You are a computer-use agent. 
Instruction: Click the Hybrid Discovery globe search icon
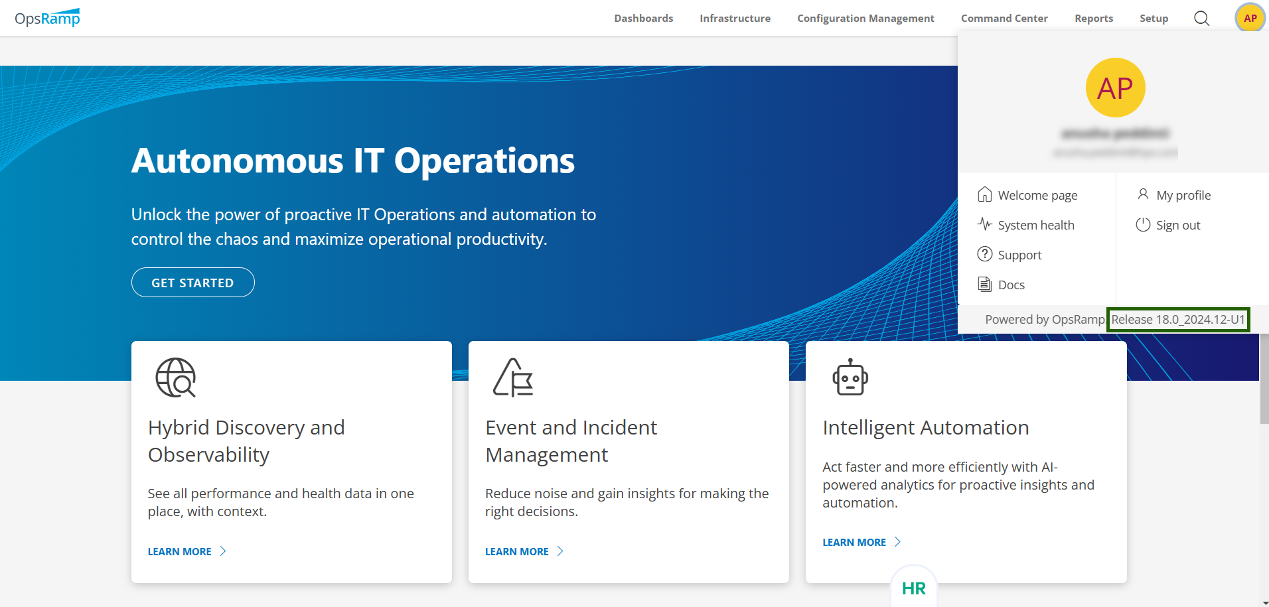point(176,377)
